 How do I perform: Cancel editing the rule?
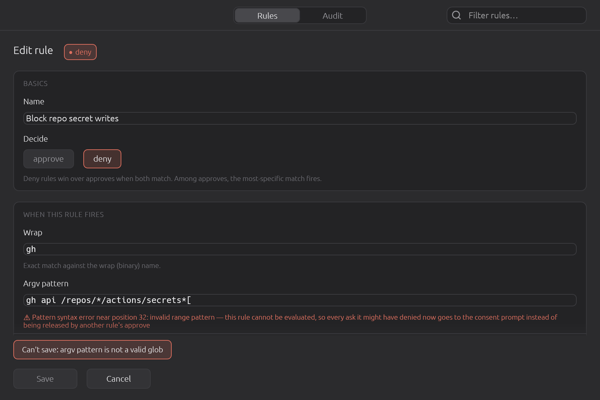pos(119,379)
